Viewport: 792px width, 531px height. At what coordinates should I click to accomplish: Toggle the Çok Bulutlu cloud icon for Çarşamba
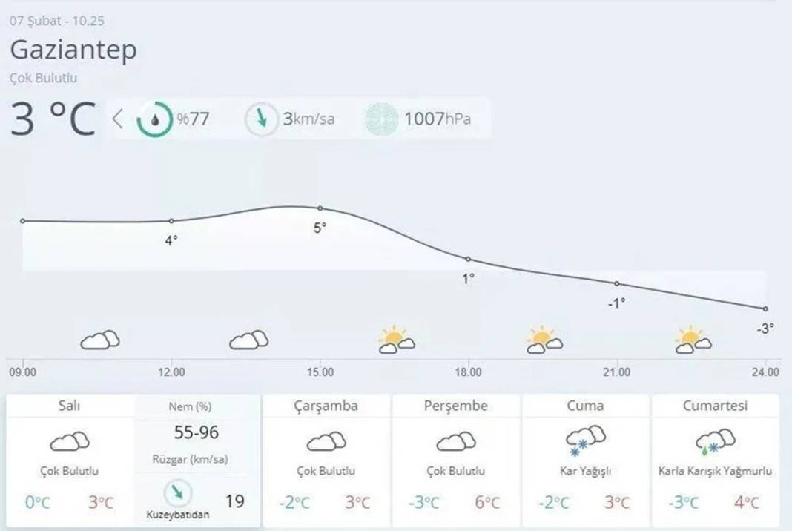[x=326, y=442]
